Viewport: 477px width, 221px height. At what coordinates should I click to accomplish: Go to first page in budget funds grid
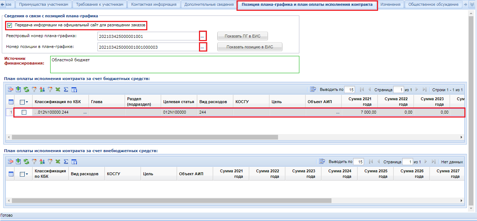[362, 89]
